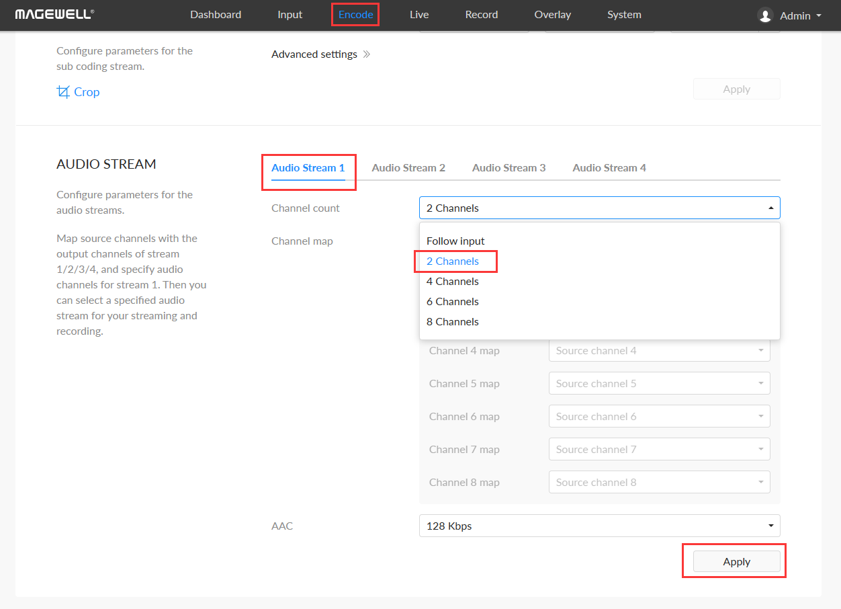
Task: Click the Admin user avatar icon
Action: pos(764,15)
